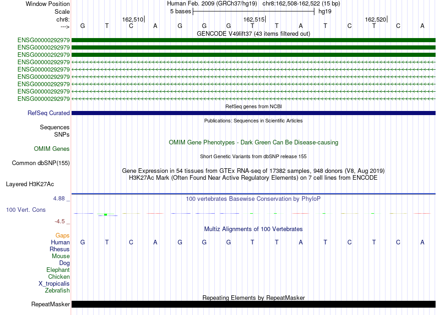Click the Chicken alignment row label
This screenshot has height=315, width=436.
pos(59,276)
